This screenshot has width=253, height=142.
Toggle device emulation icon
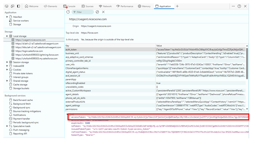[x=12, y=6]
